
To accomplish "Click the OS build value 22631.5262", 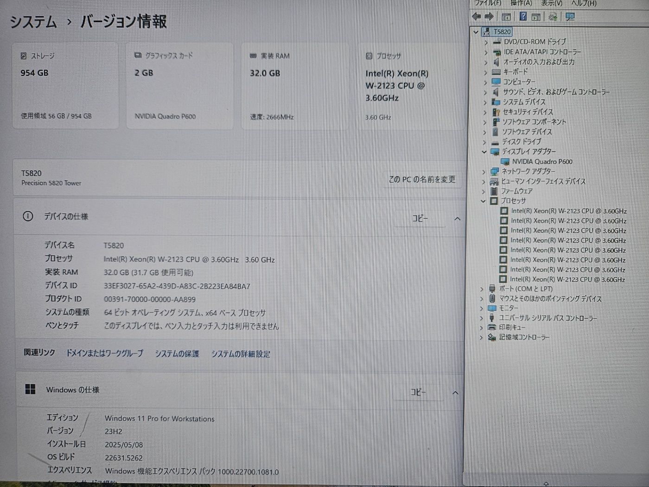I will [x=124, y=458].
